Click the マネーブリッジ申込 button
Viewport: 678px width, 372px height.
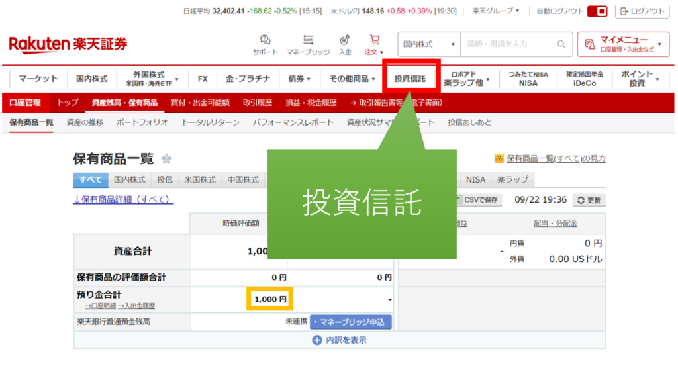coord(351,322)
